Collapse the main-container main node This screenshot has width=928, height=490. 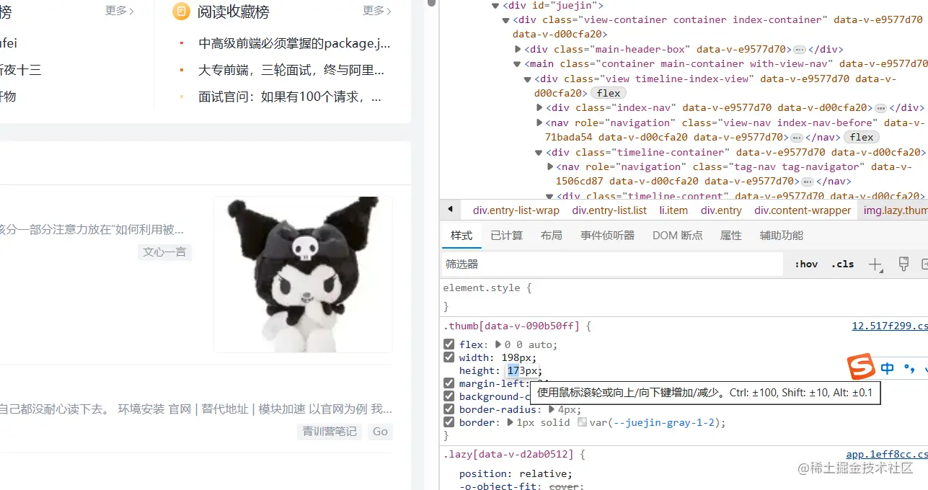pyautogui.click(x=517, y=64)
